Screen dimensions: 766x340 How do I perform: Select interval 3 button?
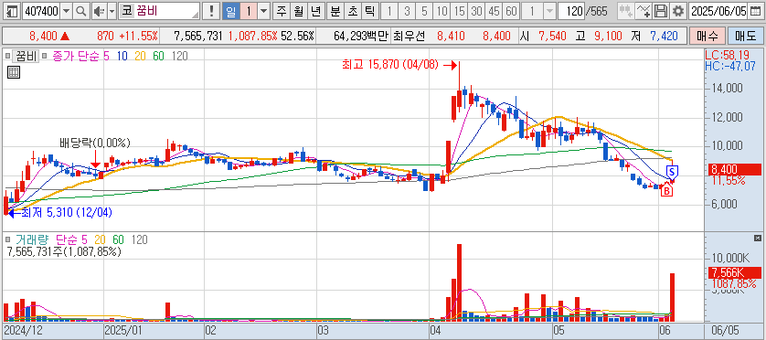[407, 11]
